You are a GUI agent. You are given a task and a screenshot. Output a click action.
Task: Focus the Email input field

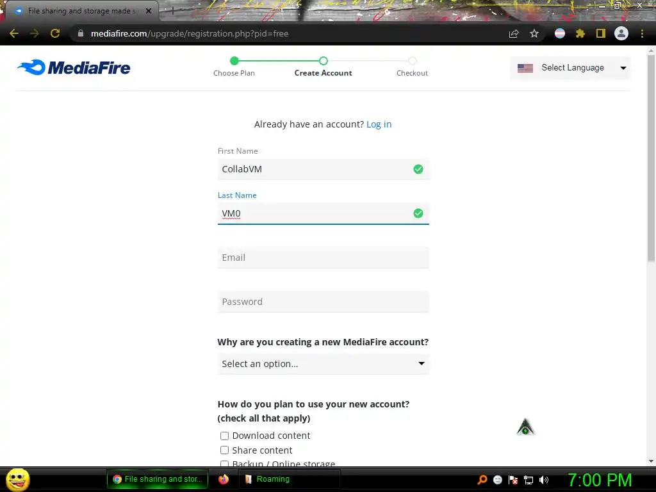pos(323,258)
